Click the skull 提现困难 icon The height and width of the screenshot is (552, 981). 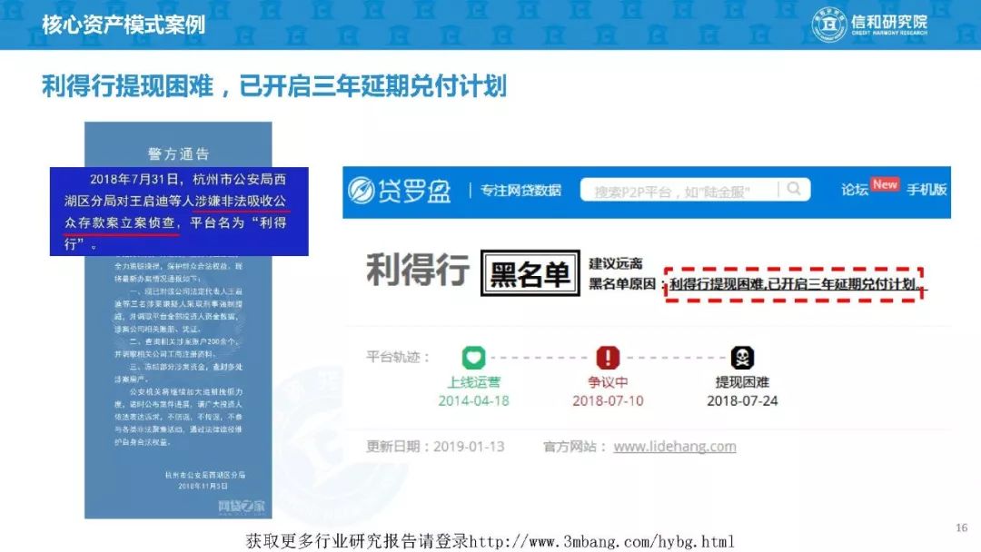742,358
